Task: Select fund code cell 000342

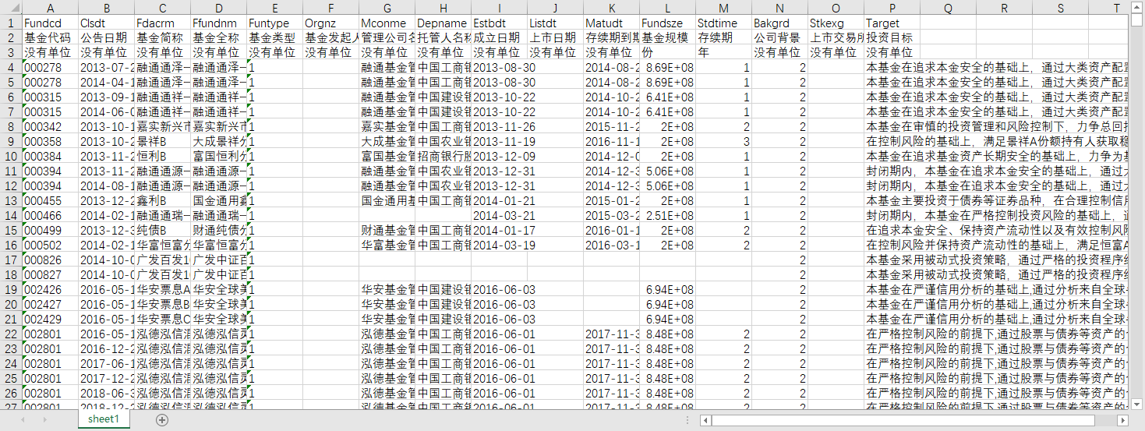Action: click(50, 126)
